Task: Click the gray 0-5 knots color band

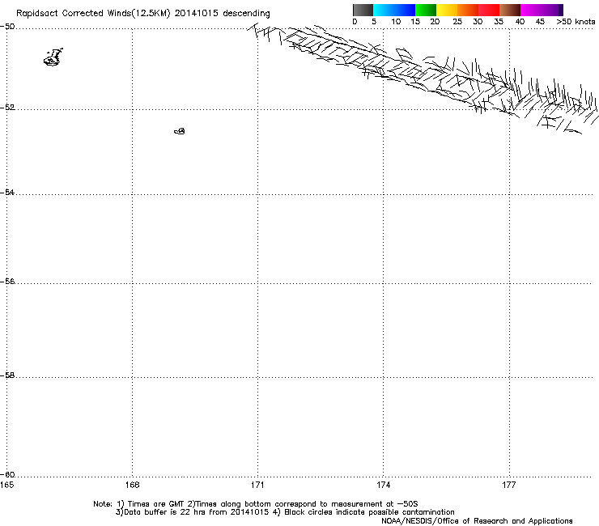Action: tap(363, 10)
